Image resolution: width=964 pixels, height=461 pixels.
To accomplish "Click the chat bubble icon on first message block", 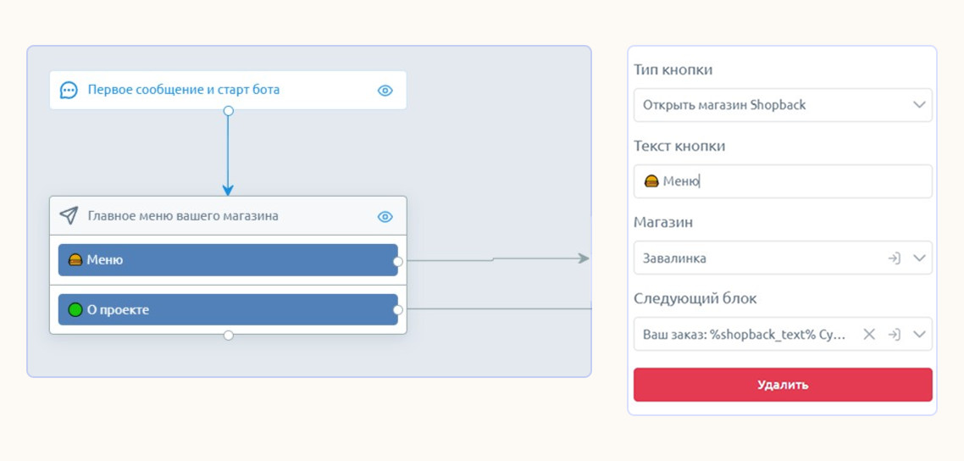I will pyautogui.click(x=69, y=90).
